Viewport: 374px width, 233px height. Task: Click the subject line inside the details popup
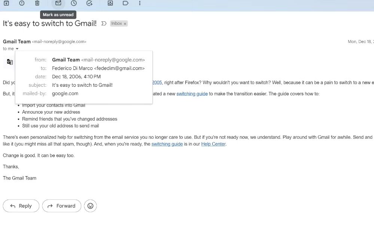[x=82, y=85]
